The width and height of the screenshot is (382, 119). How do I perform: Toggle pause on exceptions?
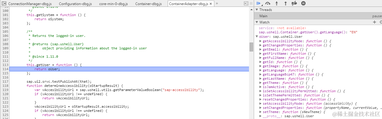pos(303,3)
